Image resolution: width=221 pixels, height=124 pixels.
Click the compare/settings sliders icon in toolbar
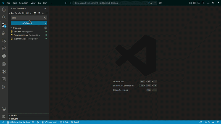(43, 13)
